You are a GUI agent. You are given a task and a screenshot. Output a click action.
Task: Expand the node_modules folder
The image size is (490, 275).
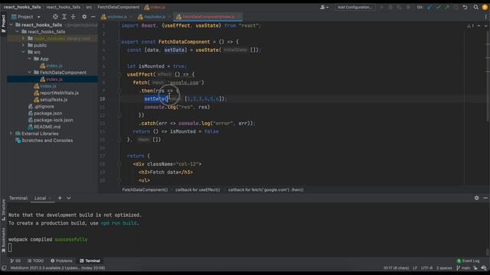click(23, 38)
